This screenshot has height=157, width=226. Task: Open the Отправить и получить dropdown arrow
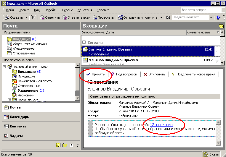[161, 17]
